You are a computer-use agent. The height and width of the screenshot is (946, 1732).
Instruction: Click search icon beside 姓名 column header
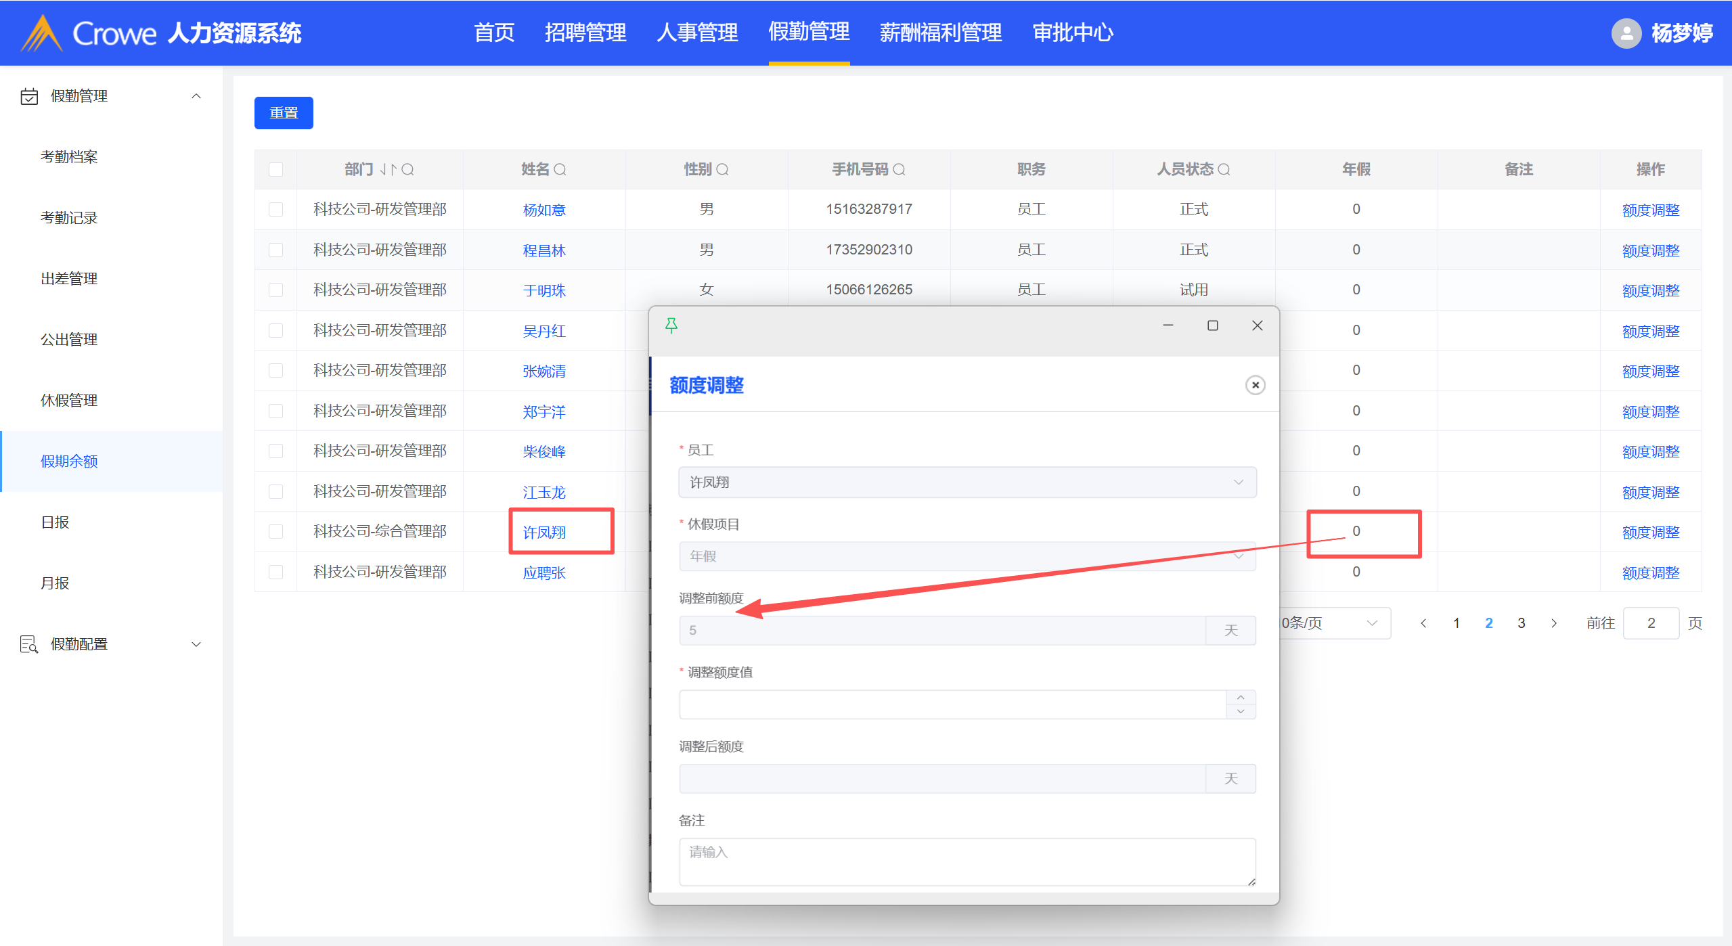560,169
